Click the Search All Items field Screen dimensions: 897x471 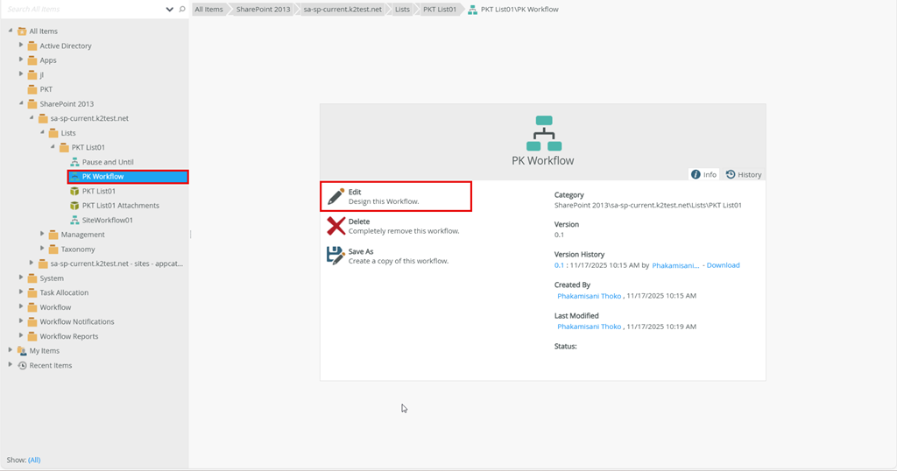pos(85,9)
